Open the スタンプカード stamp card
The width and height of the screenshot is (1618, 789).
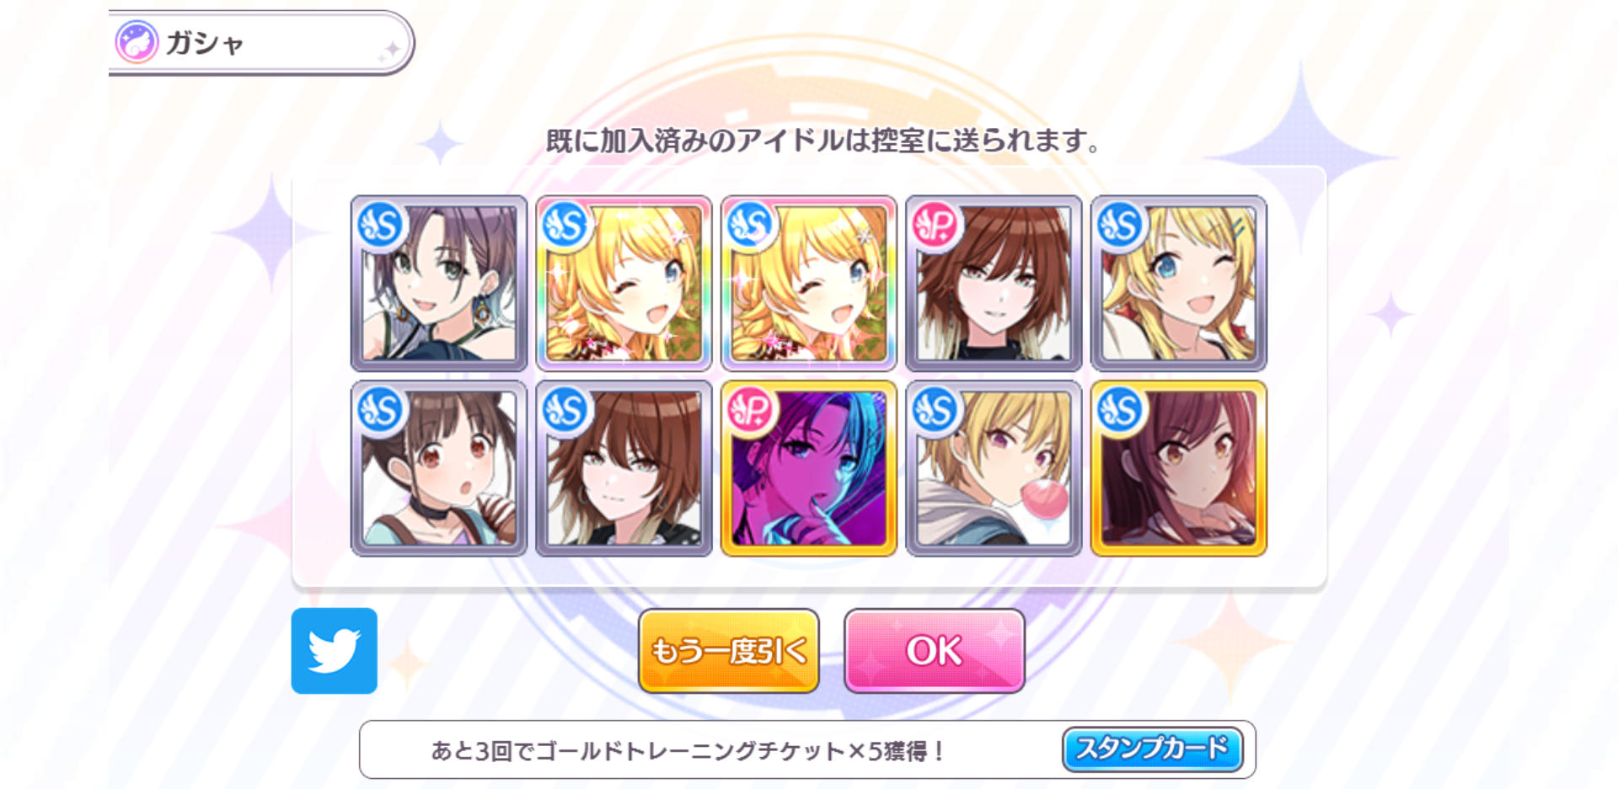[x=1152, y=749]
